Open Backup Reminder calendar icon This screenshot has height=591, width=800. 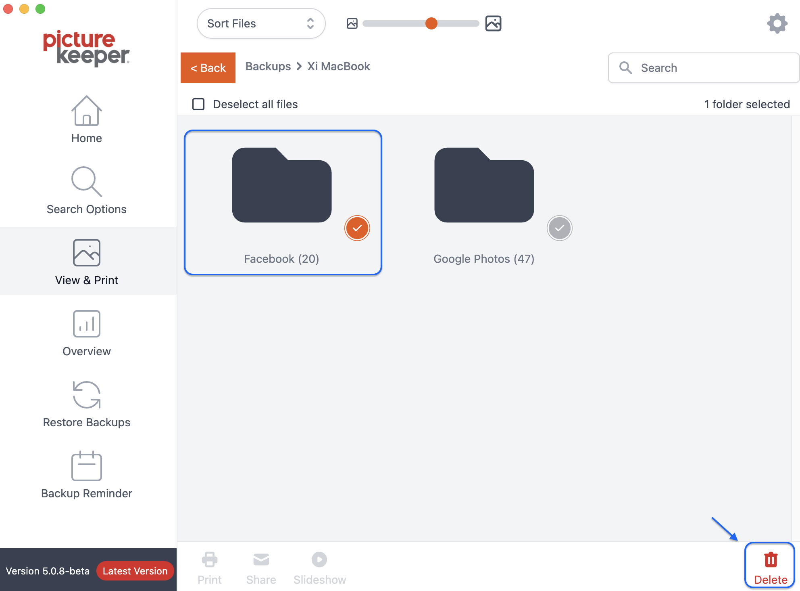point(86,466)
